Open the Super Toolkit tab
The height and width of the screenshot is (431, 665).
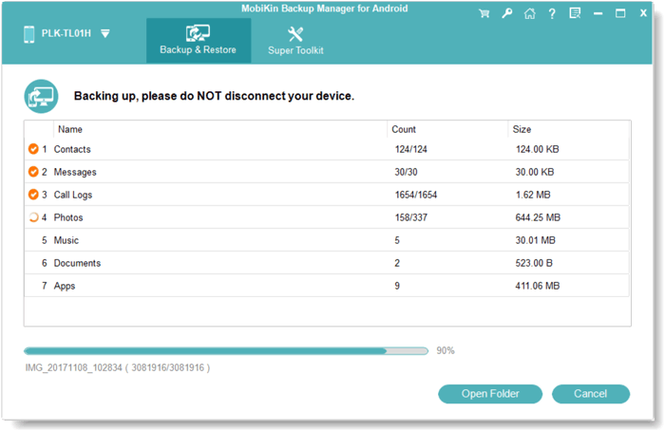click(x=295, y=40)
